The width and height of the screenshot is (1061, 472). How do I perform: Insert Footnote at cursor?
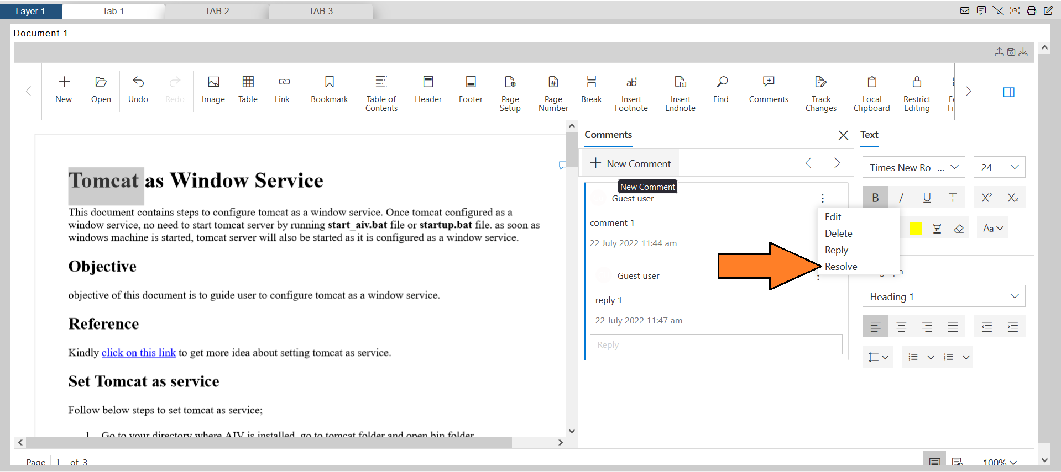pyautogui.click(x=631, y=93)
